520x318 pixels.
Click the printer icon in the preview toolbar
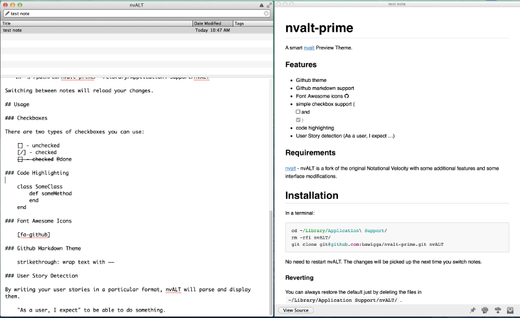click(485, 310)
